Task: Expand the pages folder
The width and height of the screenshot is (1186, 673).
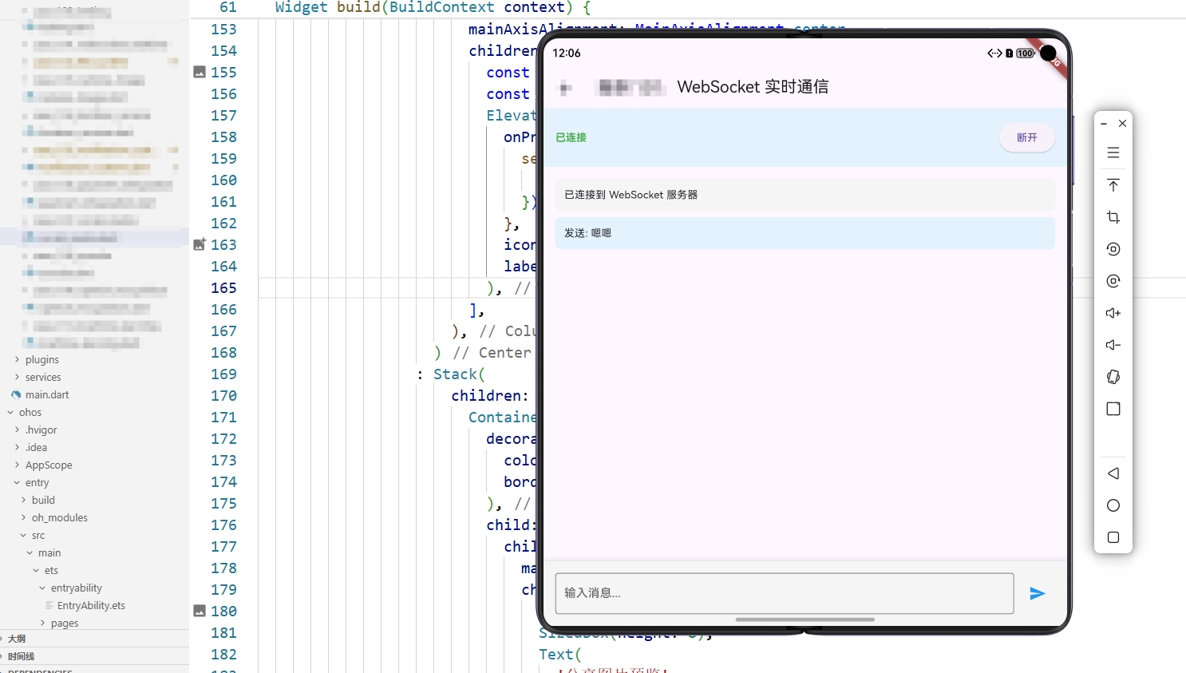Action: pos(65,623)
